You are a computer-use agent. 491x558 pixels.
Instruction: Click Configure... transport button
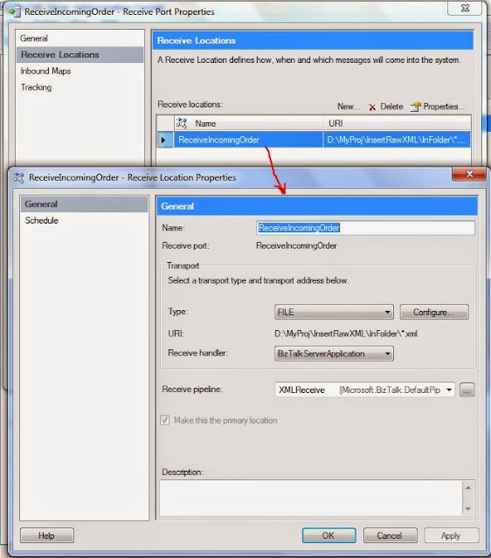(x=434, y=312)
